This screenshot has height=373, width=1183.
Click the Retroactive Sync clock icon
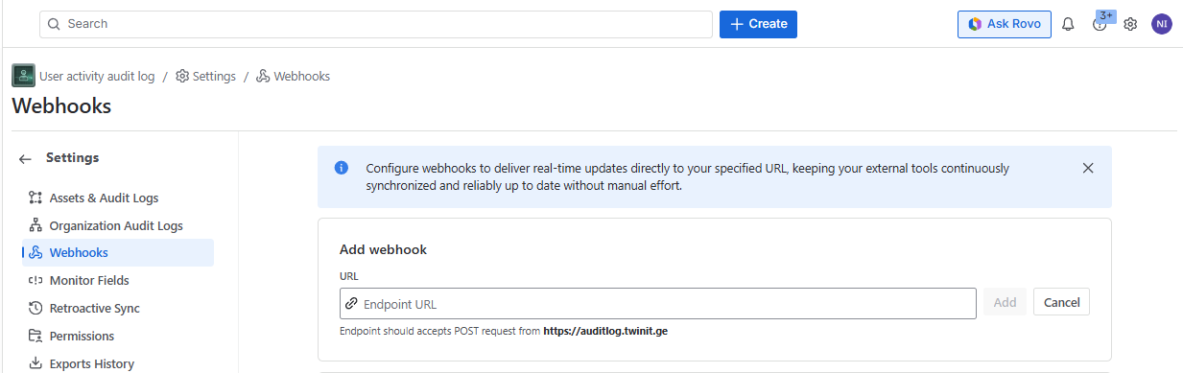(35, 309)
